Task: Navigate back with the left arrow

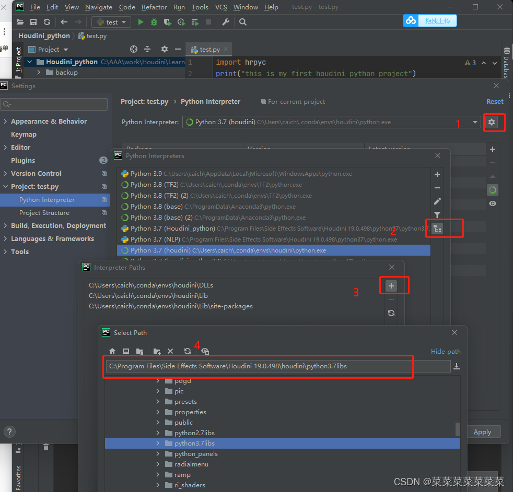Action: (x=64, y=22)
